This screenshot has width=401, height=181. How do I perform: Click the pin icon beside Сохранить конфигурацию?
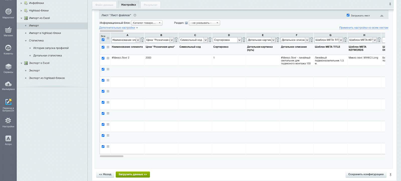click(x=390, y=175)
